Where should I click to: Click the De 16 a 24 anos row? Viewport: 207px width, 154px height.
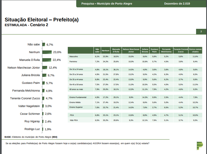pyautogui.click(x=75, y=69)
